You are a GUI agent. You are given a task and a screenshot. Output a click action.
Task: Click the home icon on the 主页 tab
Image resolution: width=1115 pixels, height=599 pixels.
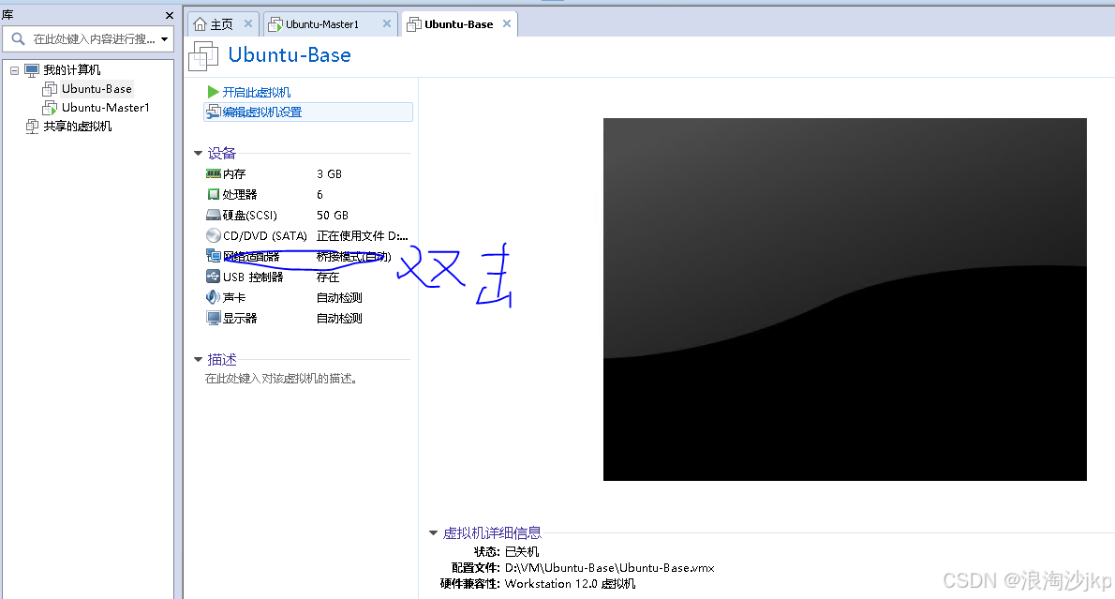pos(201,24)
